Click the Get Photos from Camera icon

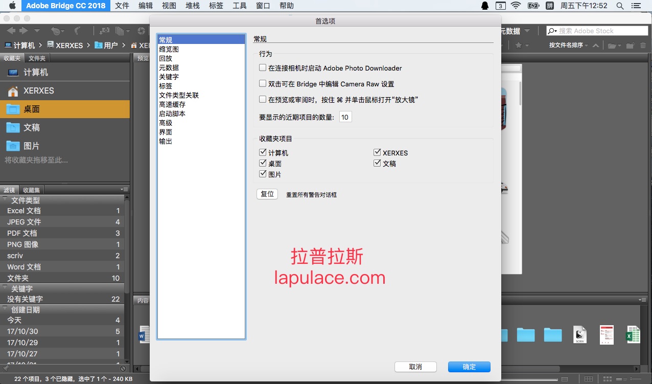coord(105,31)
